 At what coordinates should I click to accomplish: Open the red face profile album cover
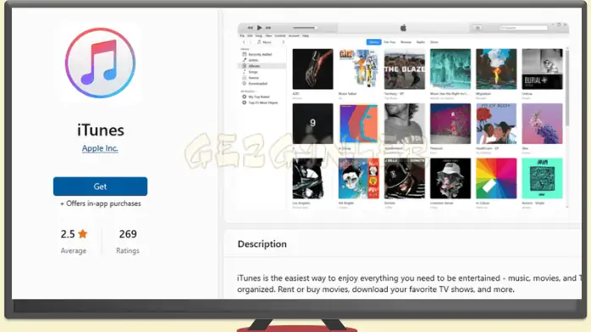358,124
